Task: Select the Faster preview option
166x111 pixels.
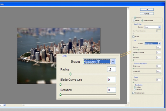Action: [134, 20]
